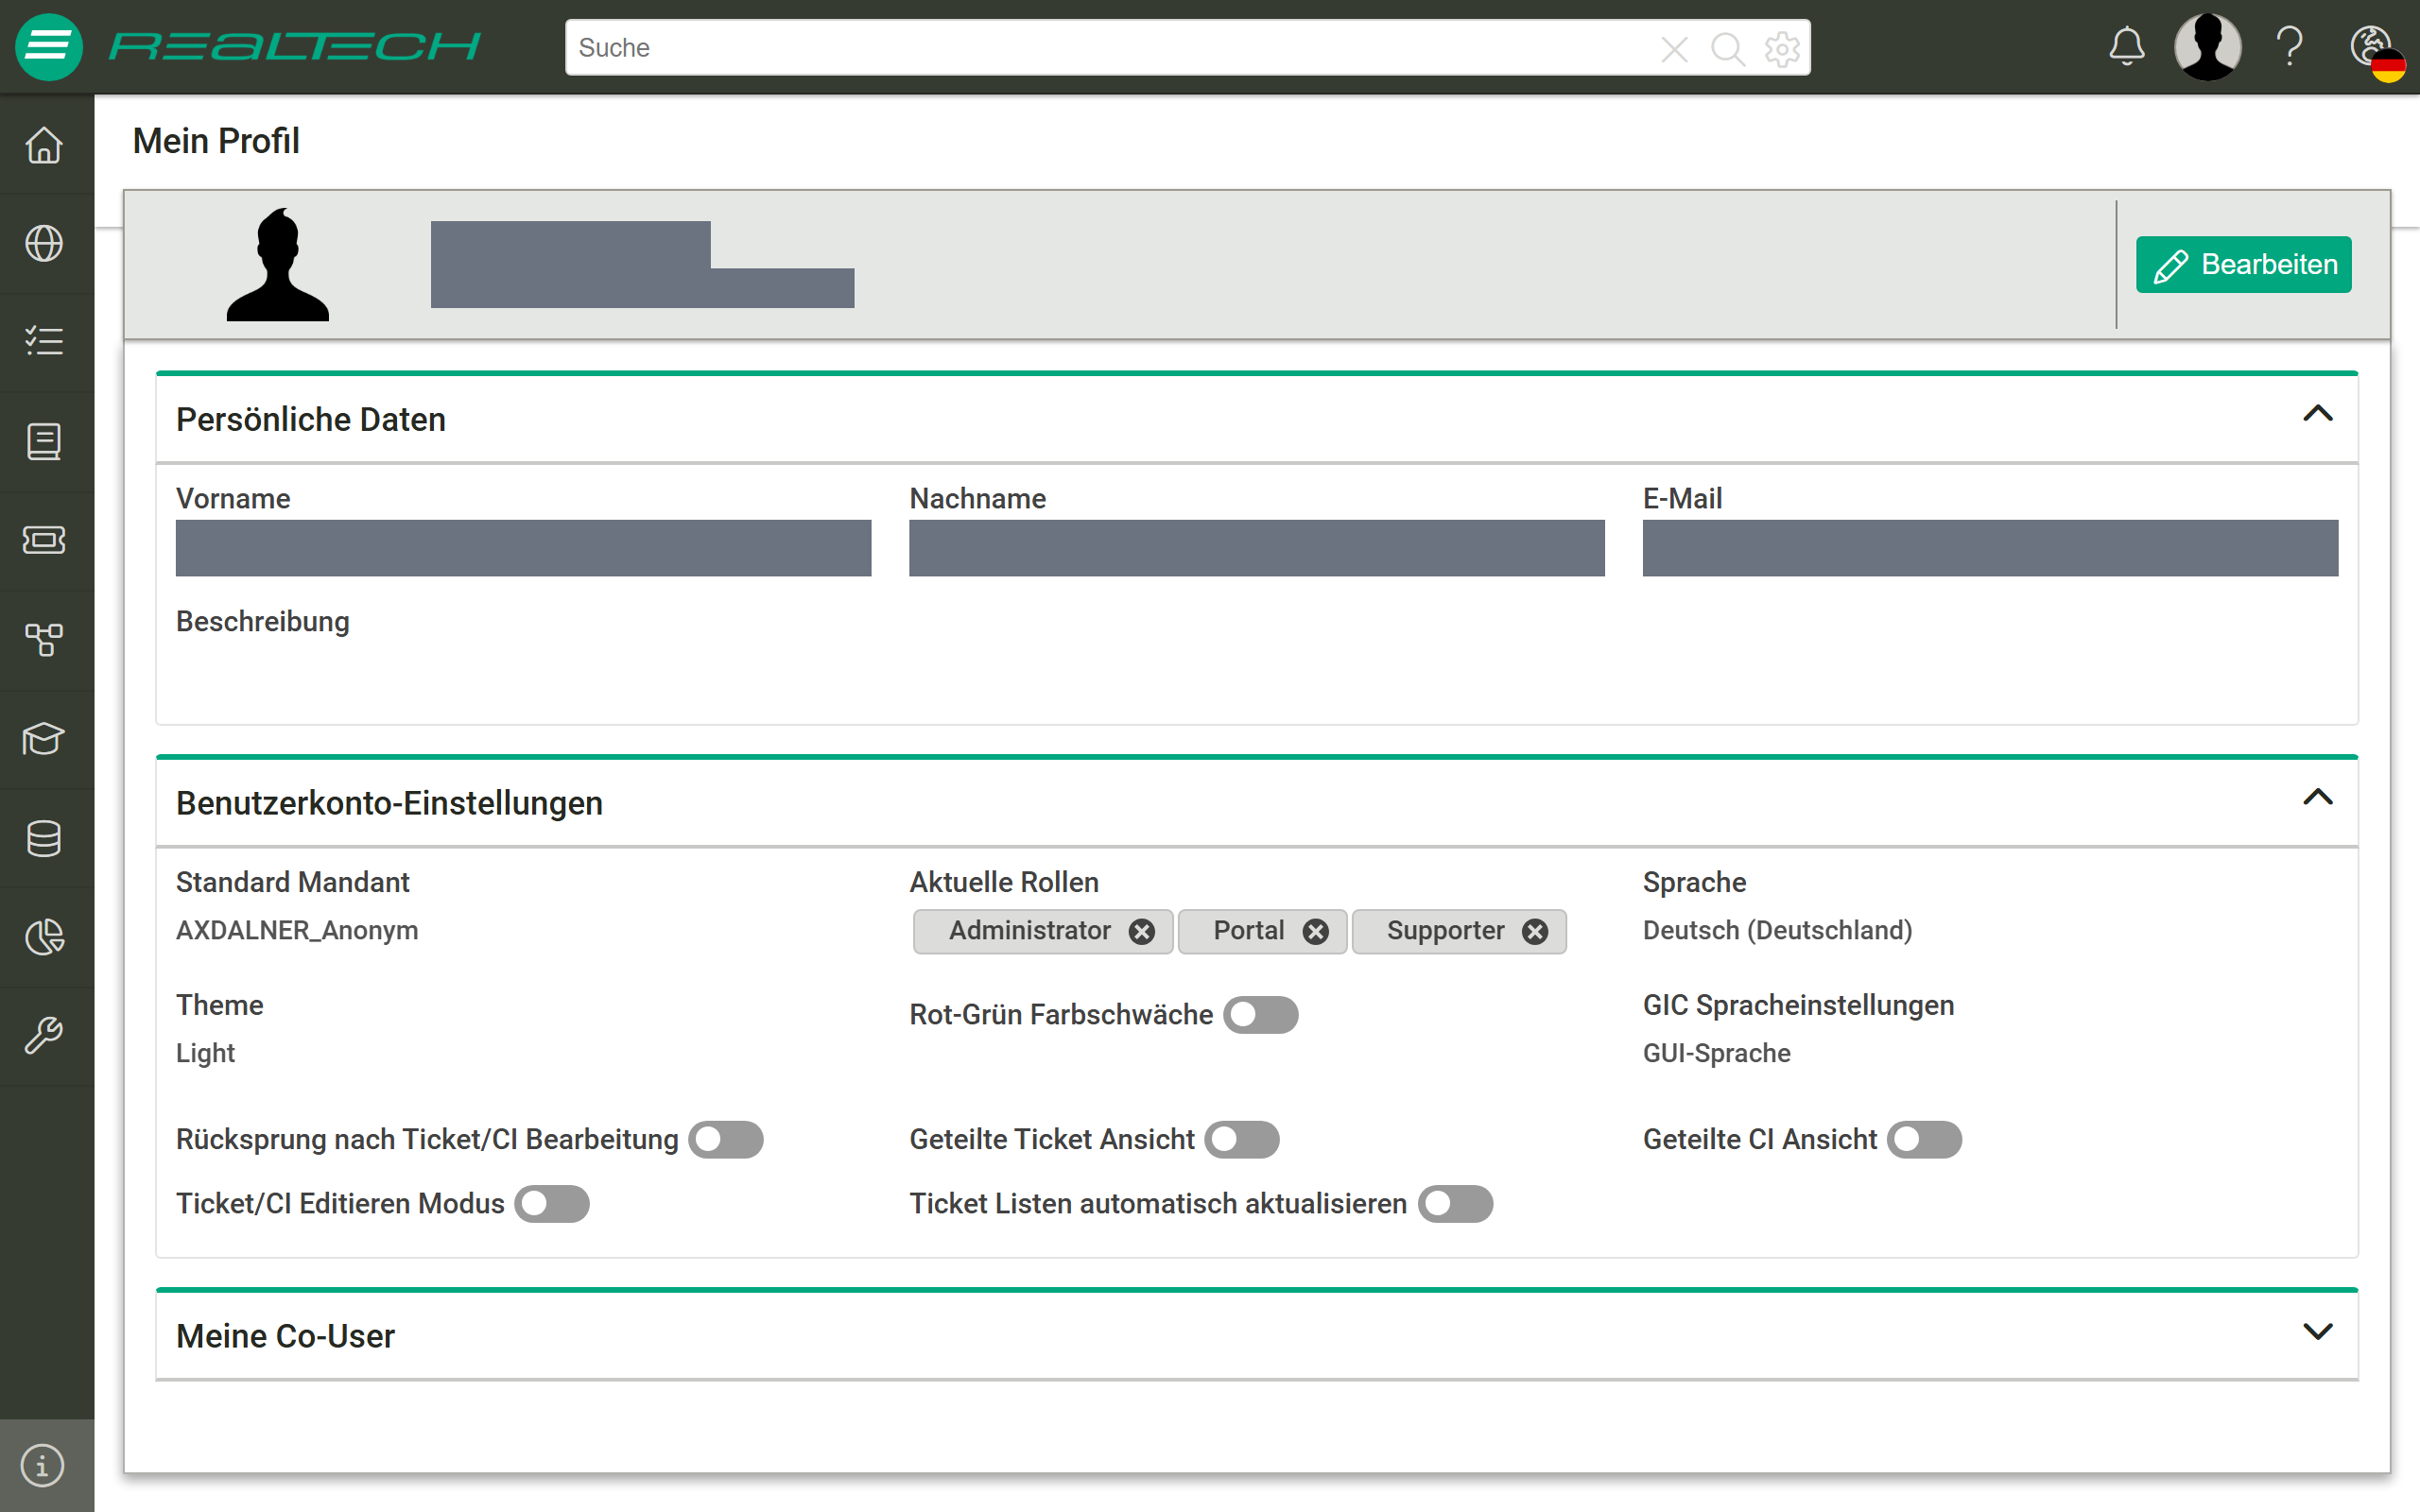2420x1512 pixels.
Task: Open the hamburger main menu
Action: (48, 47)
